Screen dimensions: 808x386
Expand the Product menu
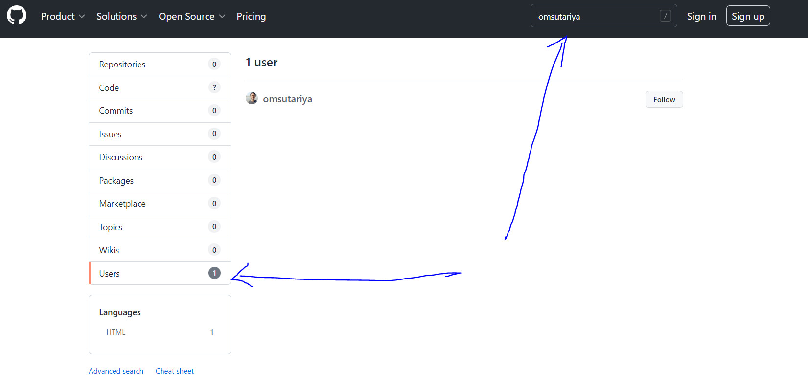pyautogui.click(x=63, y=16)
